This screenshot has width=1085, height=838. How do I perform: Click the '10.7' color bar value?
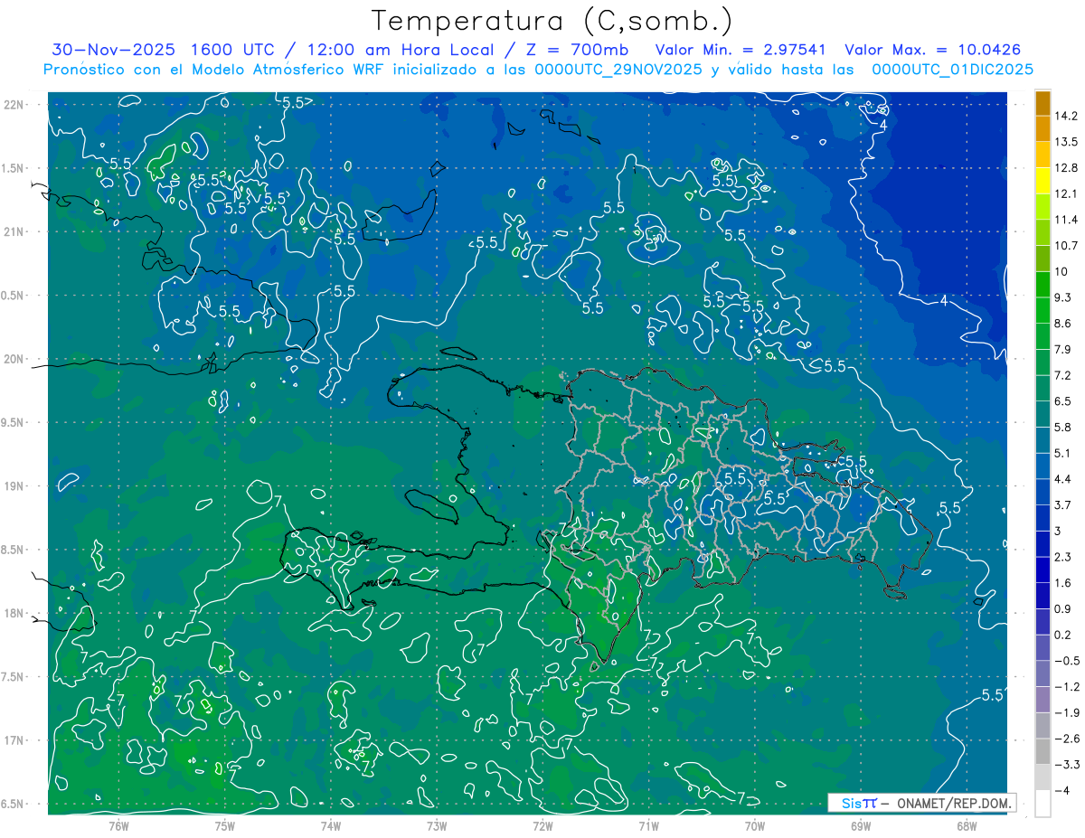[x=1065, y=246]
